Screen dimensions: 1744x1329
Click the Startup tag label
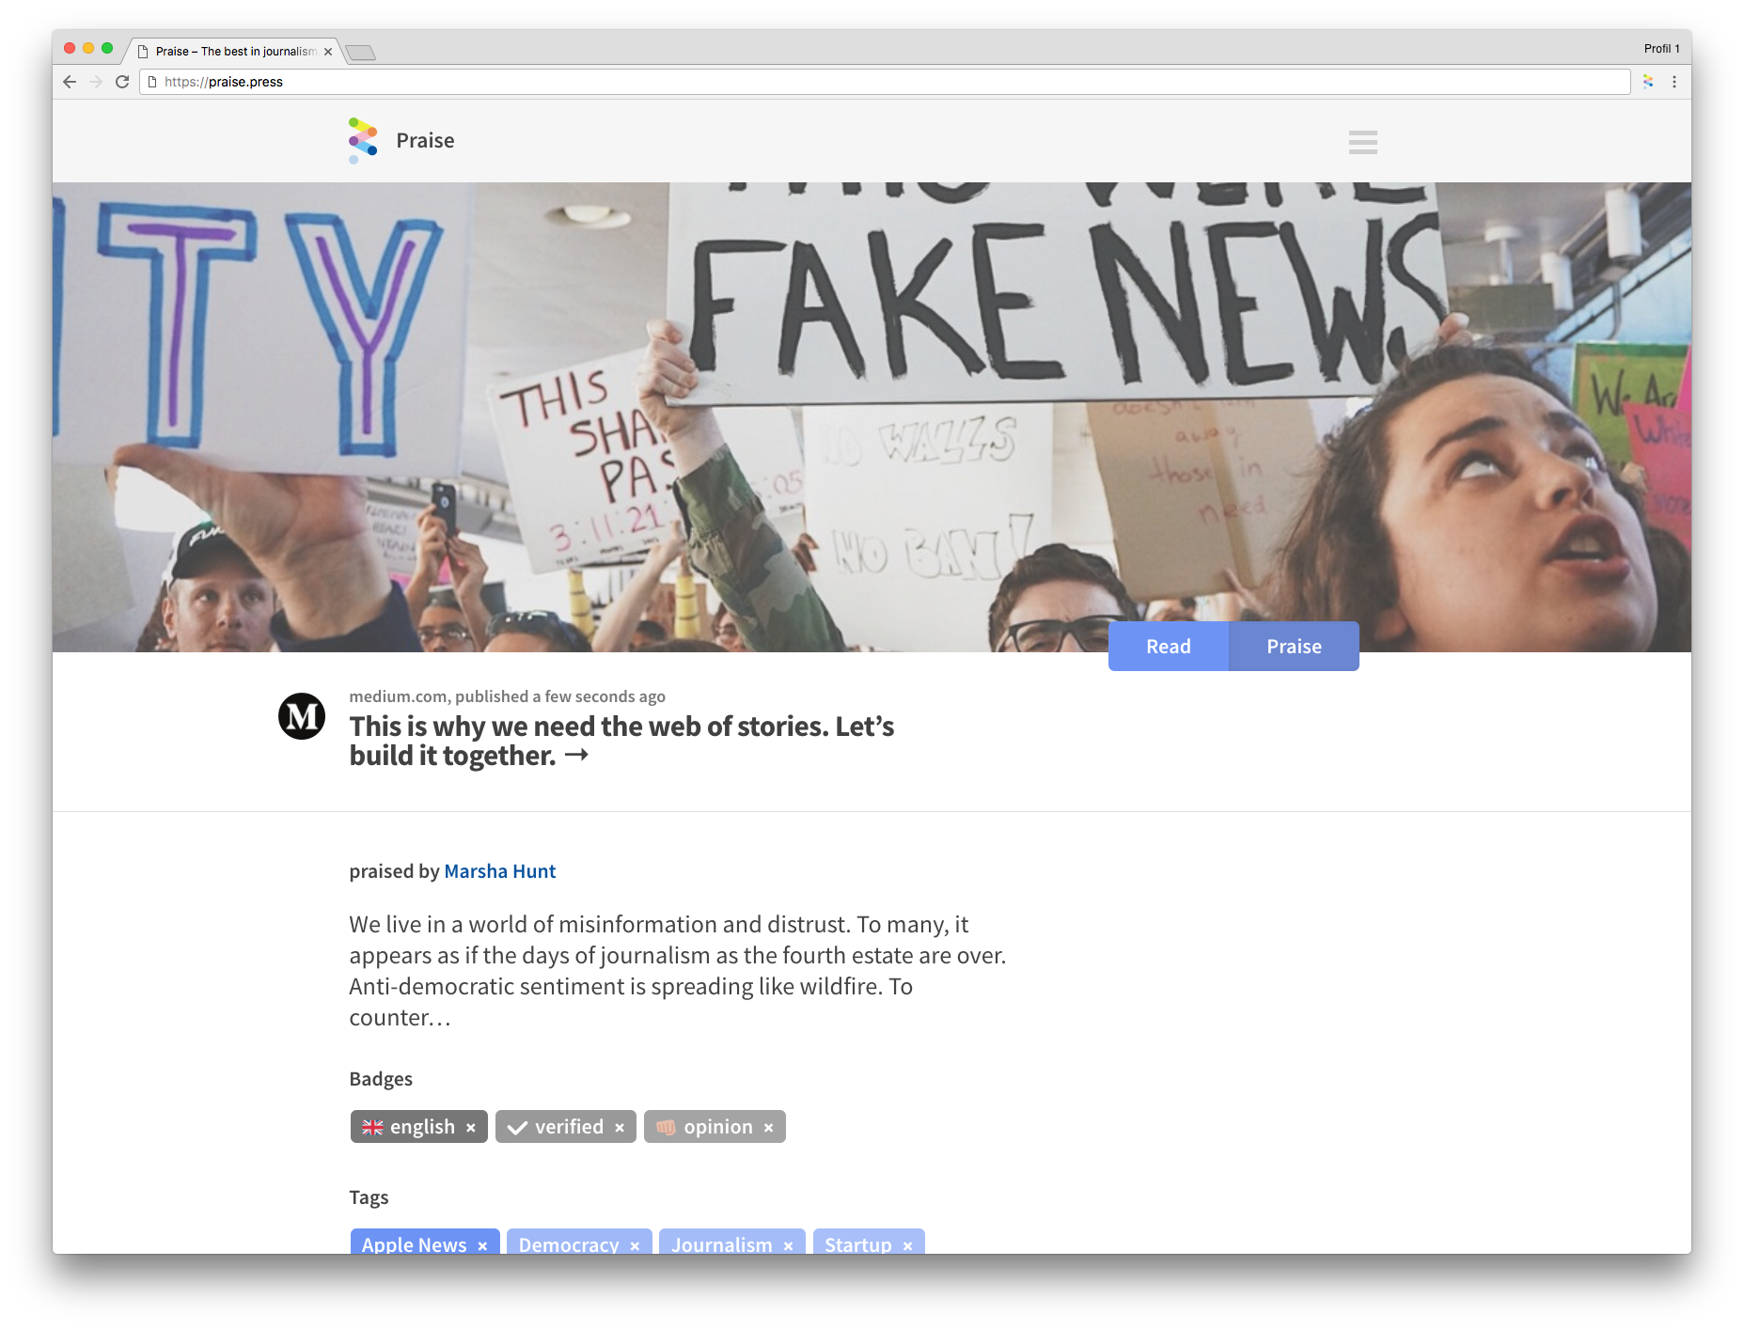click(858, 1244)
